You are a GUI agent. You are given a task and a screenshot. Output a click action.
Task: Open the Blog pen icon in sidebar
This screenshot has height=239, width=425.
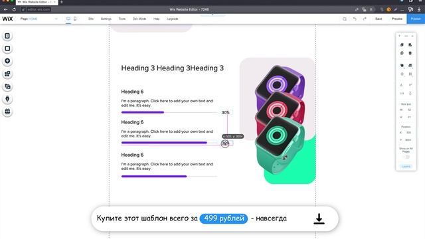[x=7, y=99]
